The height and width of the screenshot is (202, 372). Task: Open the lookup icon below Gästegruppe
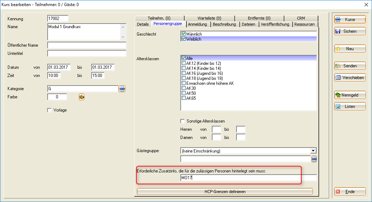point(314,159)
